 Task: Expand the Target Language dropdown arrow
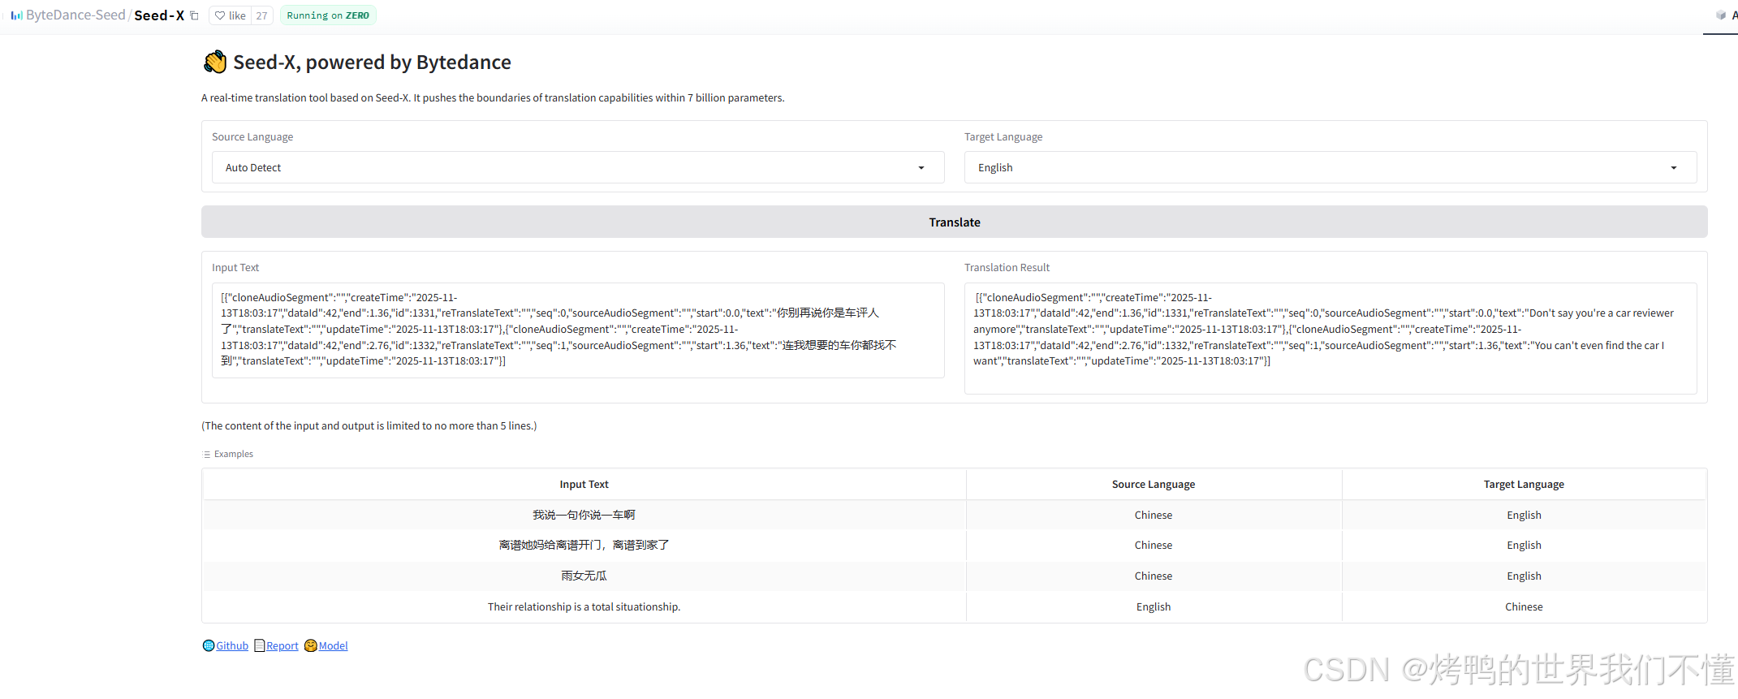pyautogui.click(x=1674, y=168)
